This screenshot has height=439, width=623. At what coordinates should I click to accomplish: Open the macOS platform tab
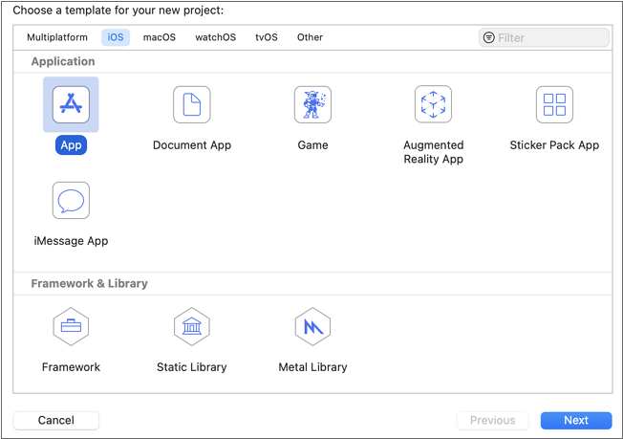pyautogui.click(x=160, y=37)
